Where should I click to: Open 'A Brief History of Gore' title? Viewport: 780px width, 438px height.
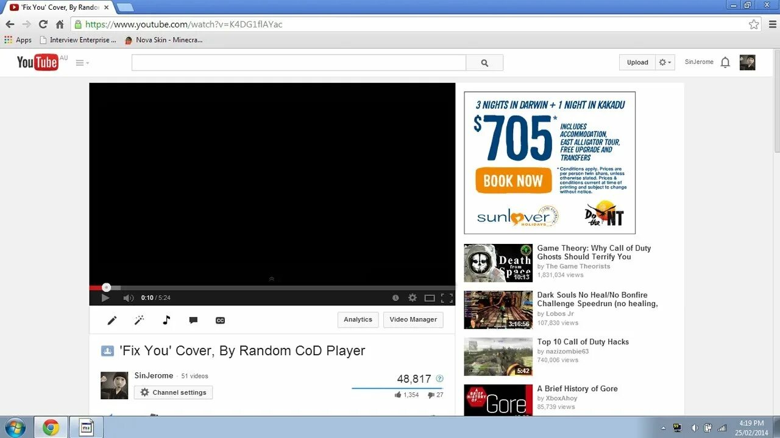(577, 389)
